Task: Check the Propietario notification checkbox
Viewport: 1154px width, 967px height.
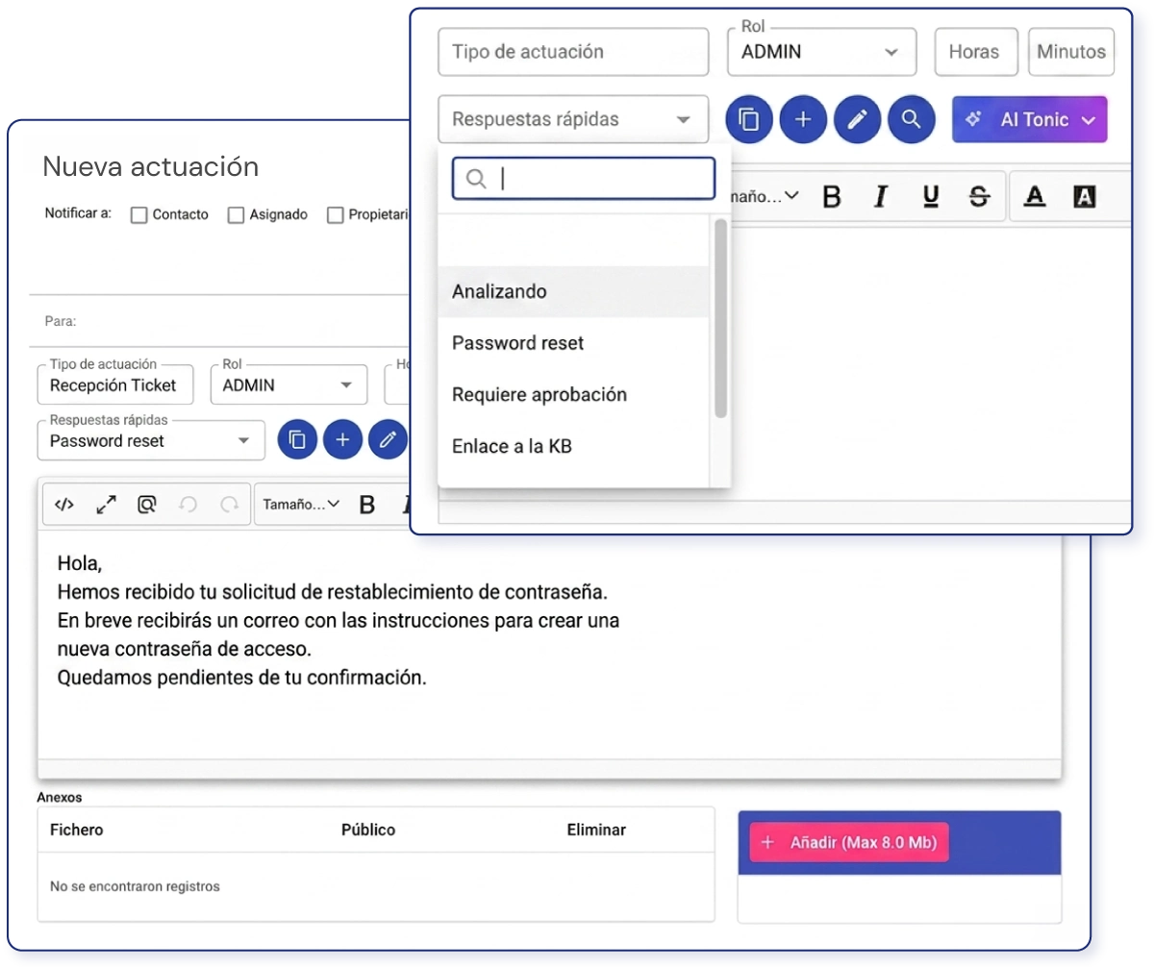Action: tap(335, 215)
